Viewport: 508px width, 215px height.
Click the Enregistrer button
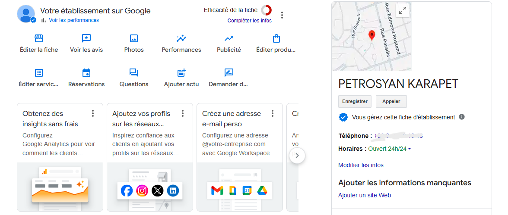tap(355, 101)
